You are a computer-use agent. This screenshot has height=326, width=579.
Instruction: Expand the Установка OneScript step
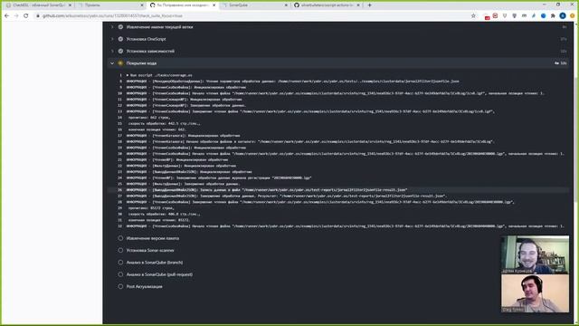tap(112, 39)
